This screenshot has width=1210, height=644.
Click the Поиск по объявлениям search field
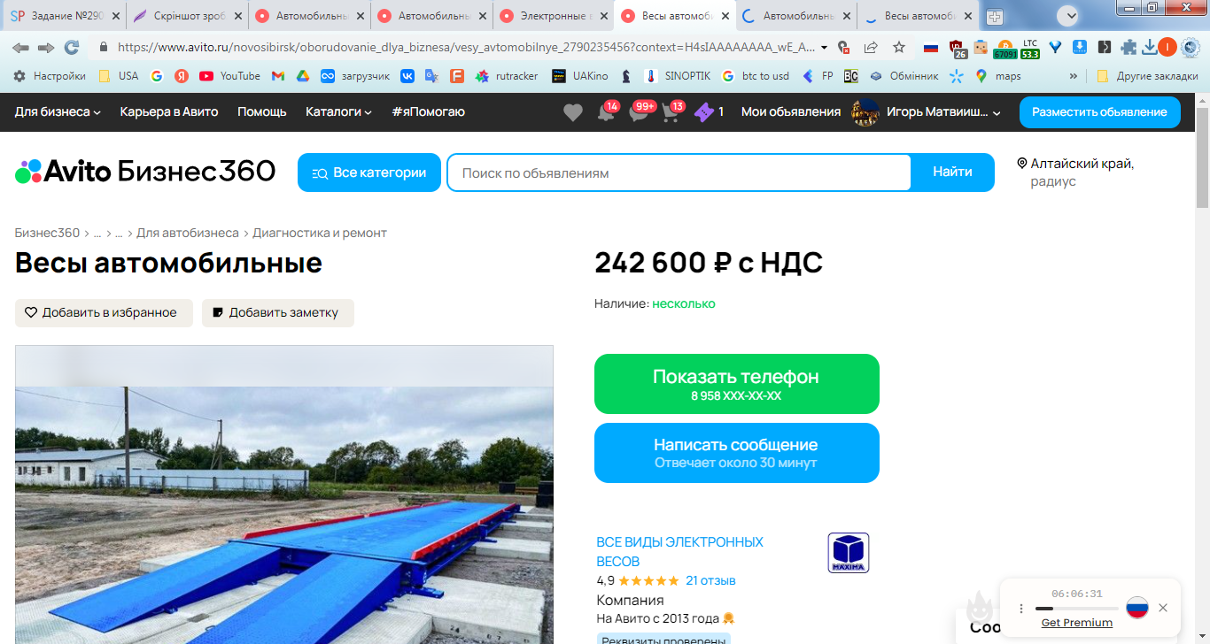(679, 172)
